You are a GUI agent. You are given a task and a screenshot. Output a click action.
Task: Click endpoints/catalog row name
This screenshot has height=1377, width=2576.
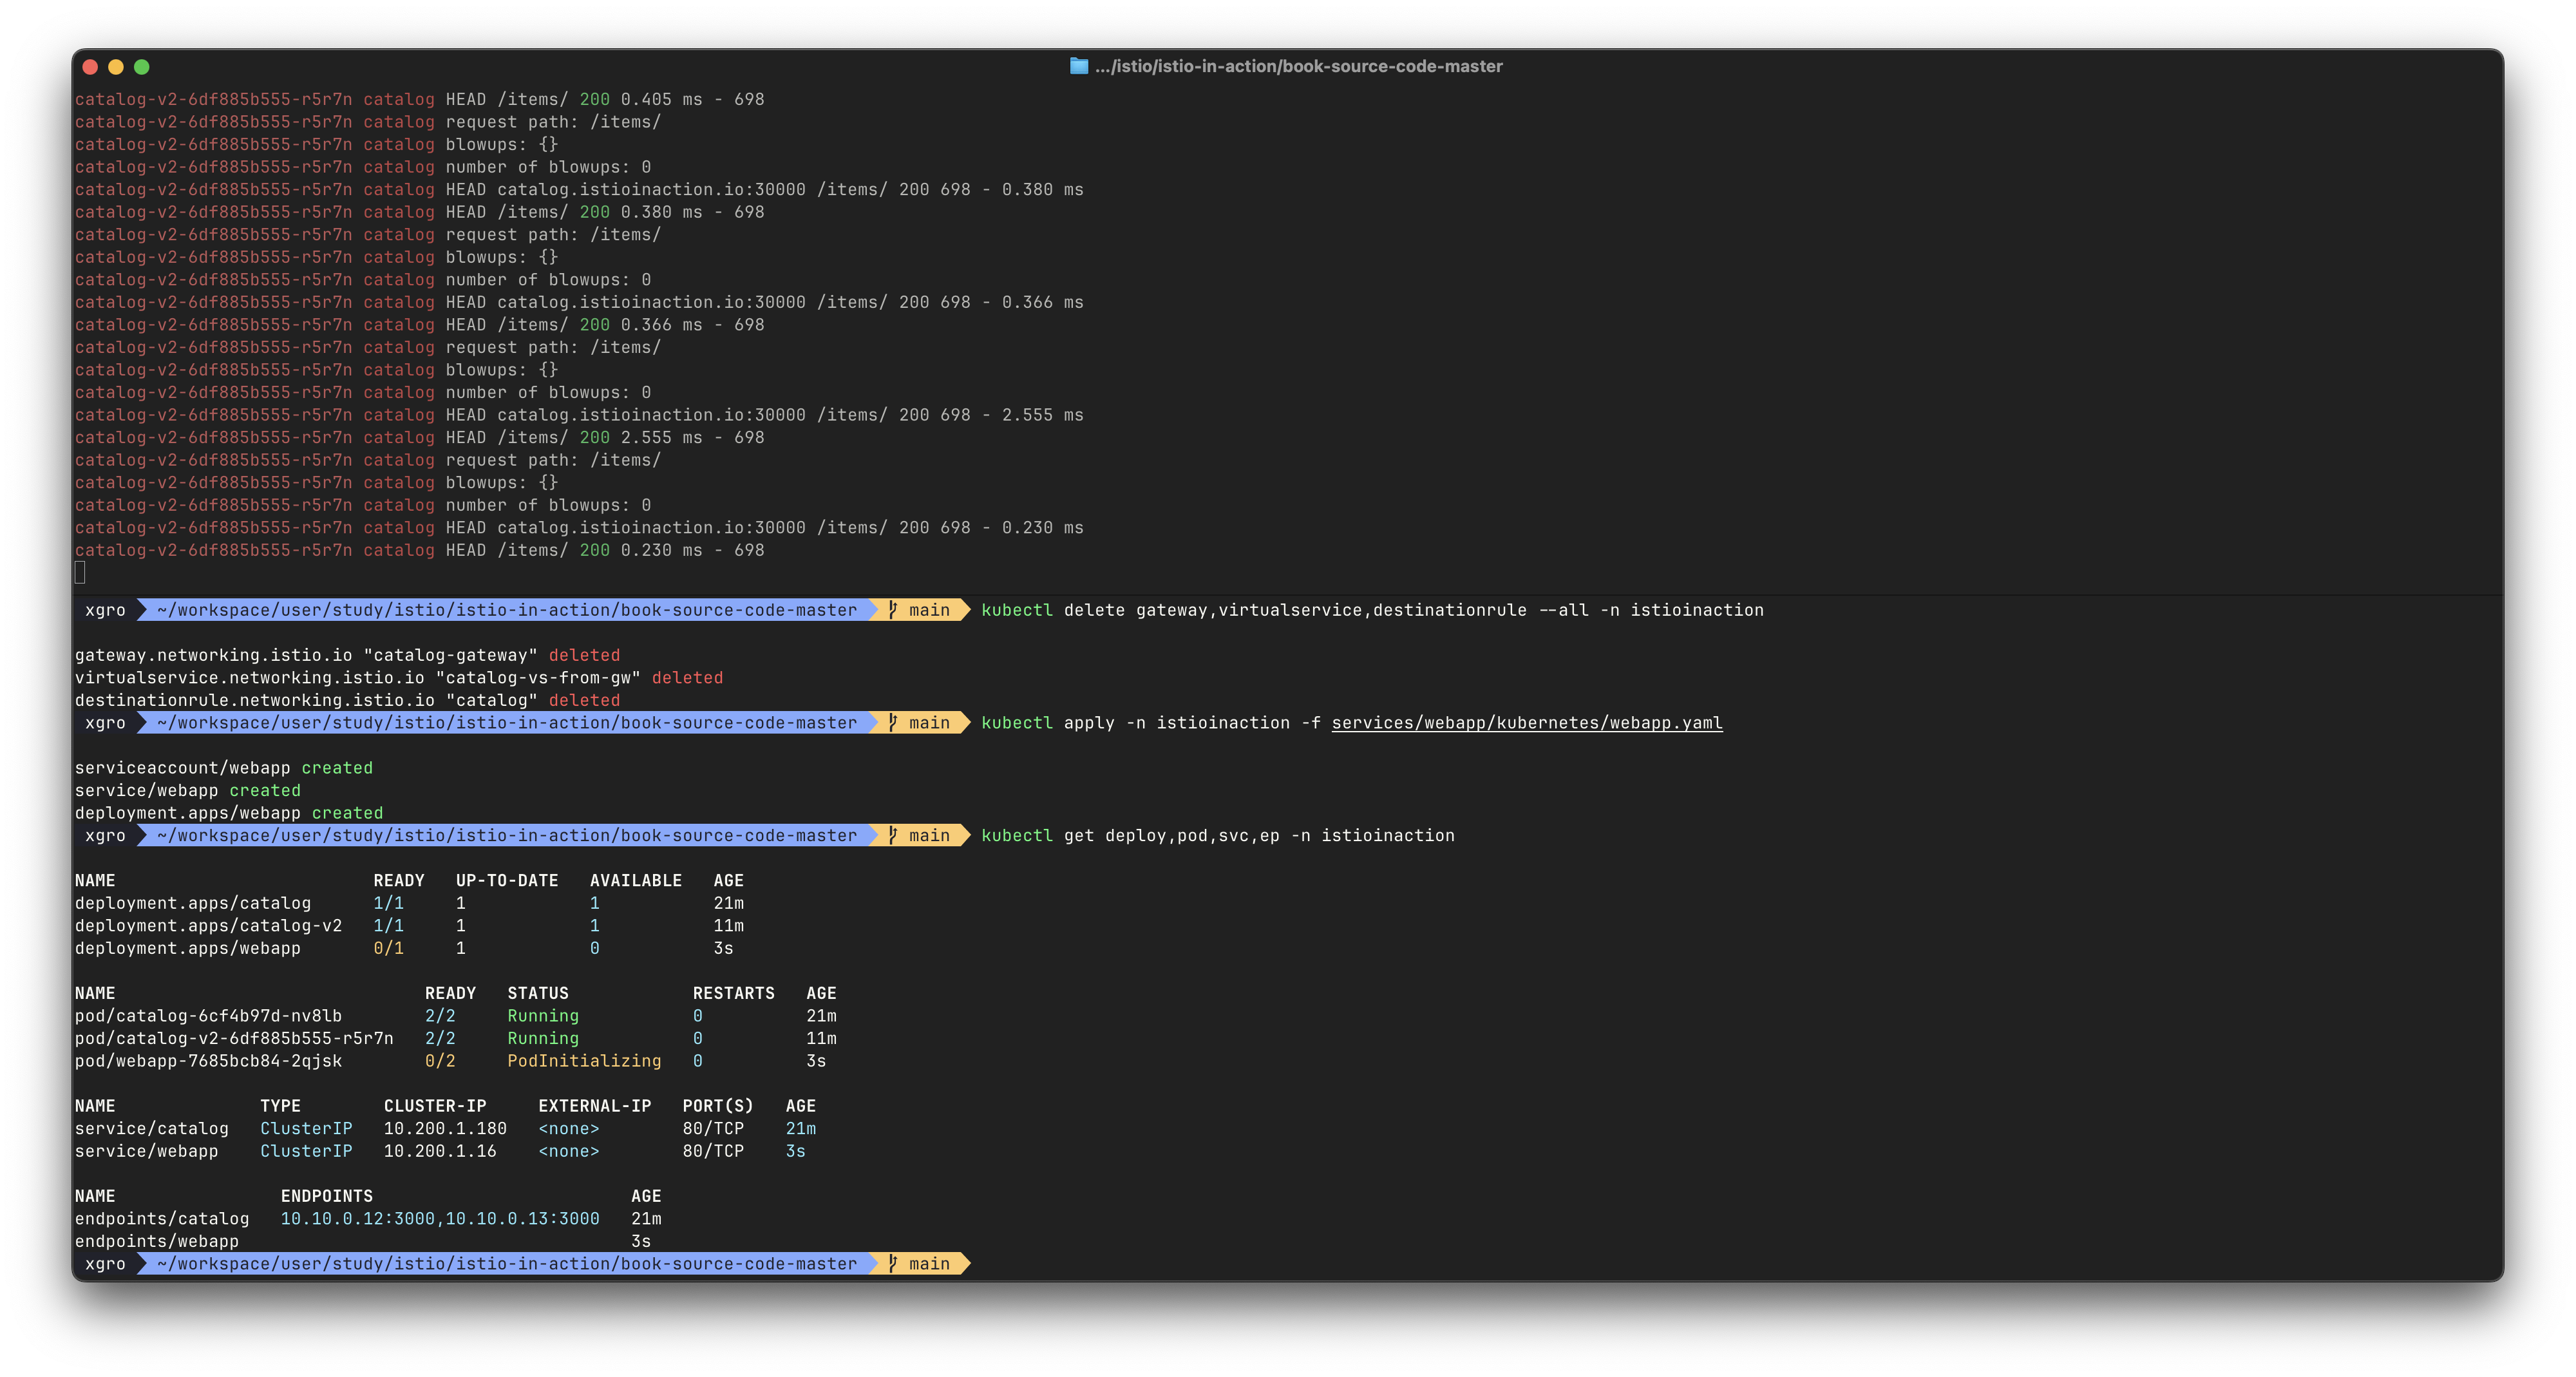(x=162, y=1219)
